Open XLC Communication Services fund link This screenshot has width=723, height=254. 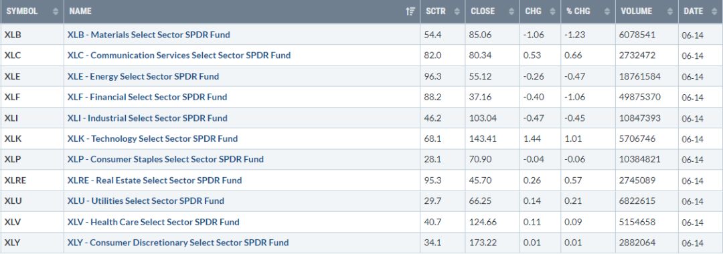(179, 55)
